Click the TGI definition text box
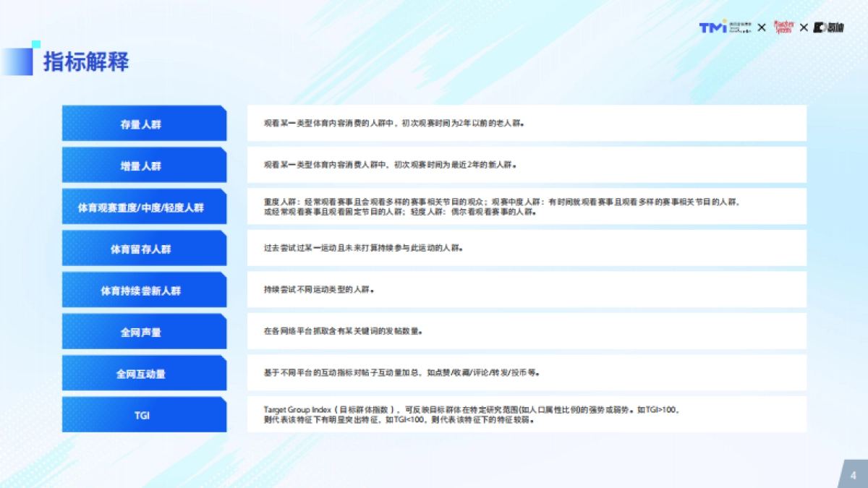This screenshot has height=488, width=868. tap(532, 413)
